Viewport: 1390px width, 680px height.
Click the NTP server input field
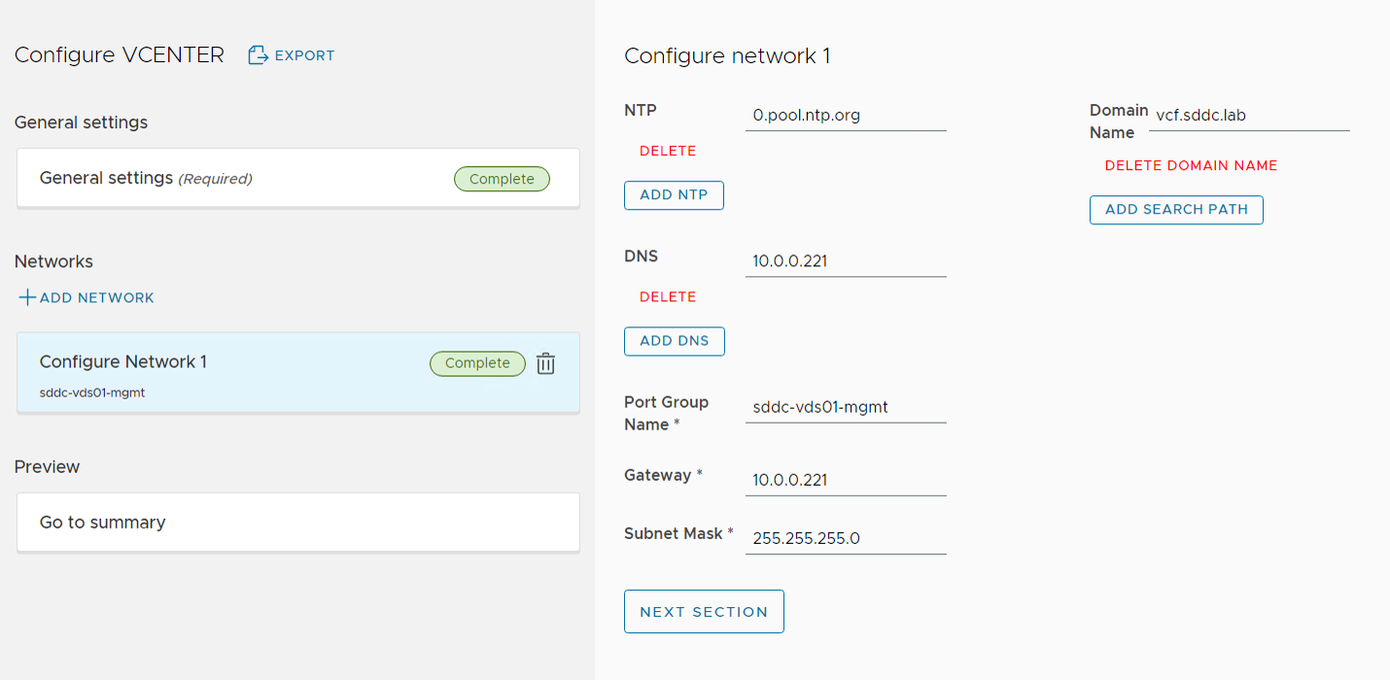(845, 116)
